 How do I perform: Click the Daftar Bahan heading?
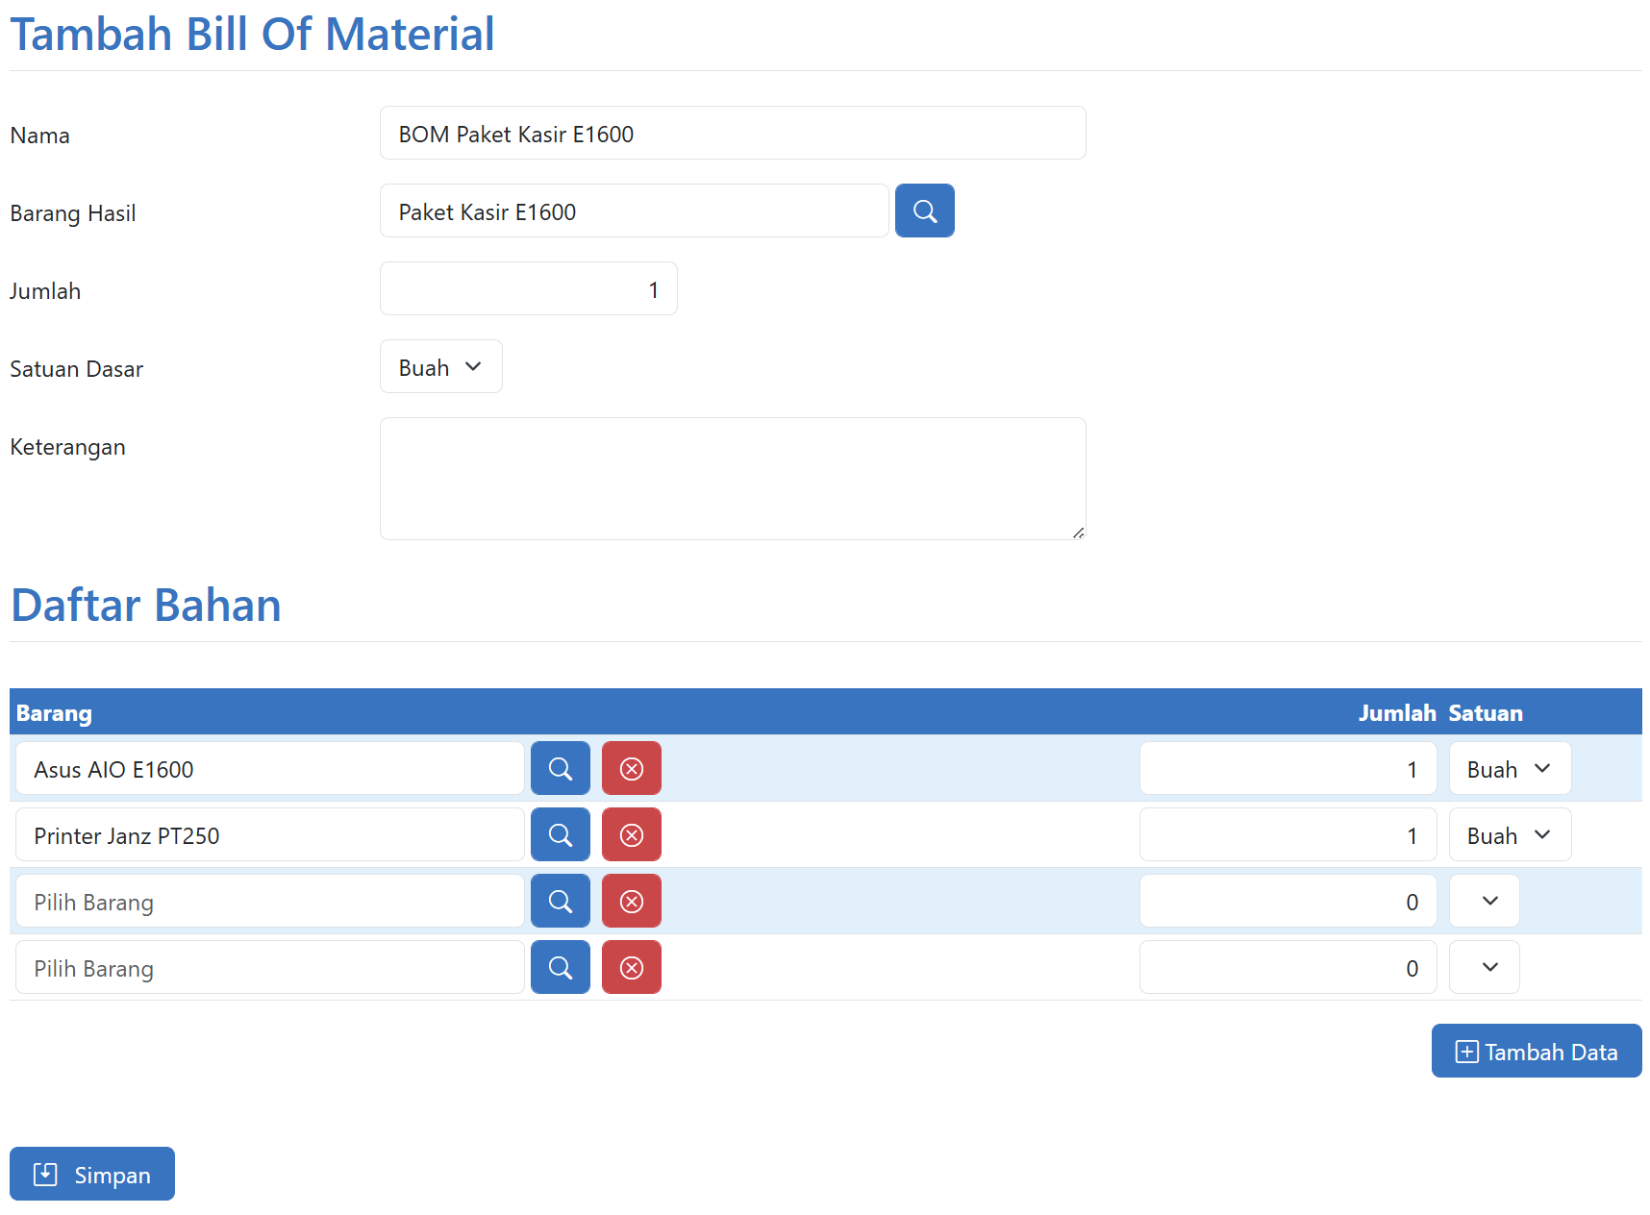(x=146, y=605)
